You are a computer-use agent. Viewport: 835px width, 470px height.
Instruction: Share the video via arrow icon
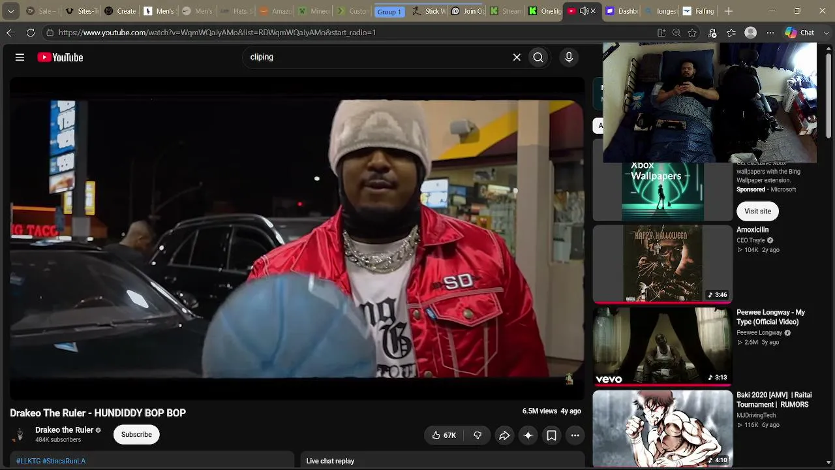pos(504,435)
